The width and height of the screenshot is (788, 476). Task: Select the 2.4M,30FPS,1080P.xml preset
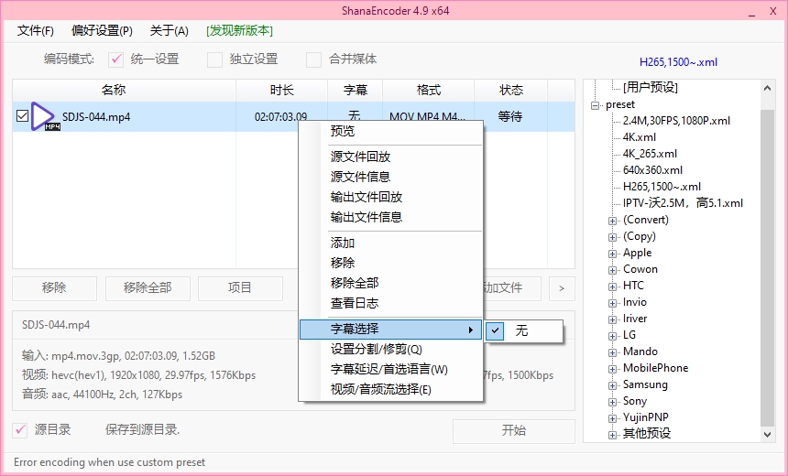676,121
